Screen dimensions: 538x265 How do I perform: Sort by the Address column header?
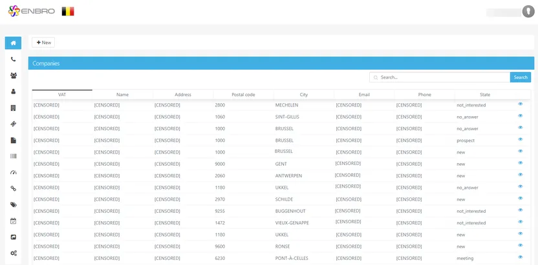(183, 95)
